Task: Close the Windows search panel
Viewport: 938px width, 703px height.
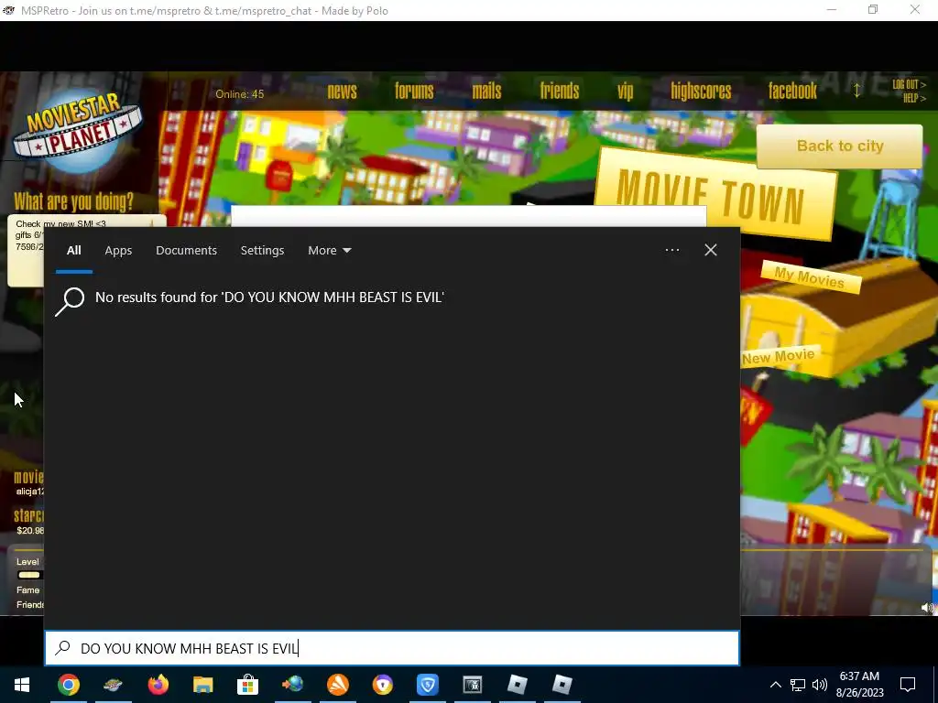Action: (711, 250)
